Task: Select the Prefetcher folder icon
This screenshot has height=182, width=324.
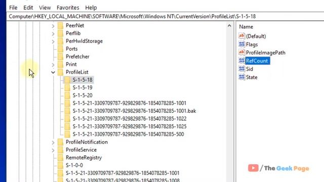Action: (61, 57)
